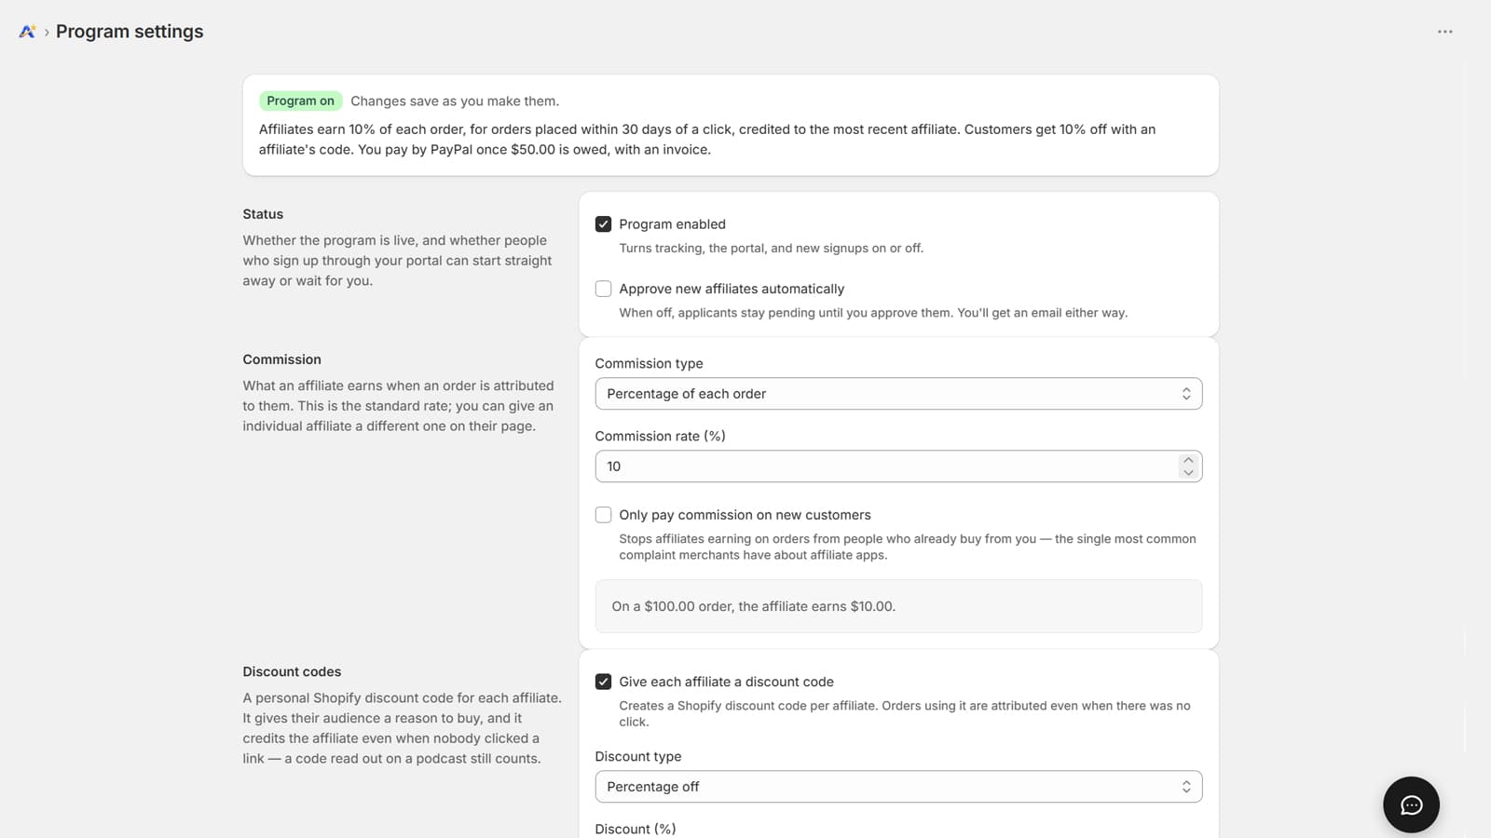
Task: Enable Approve new affiliates automatically
Action: 604,289
